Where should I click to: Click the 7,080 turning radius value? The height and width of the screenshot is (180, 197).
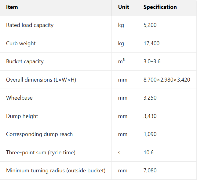click(150, 171)
